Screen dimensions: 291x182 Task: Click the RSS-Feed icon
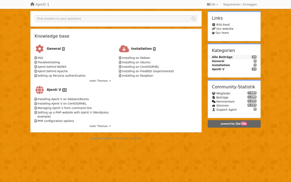[x=213, y=25]
